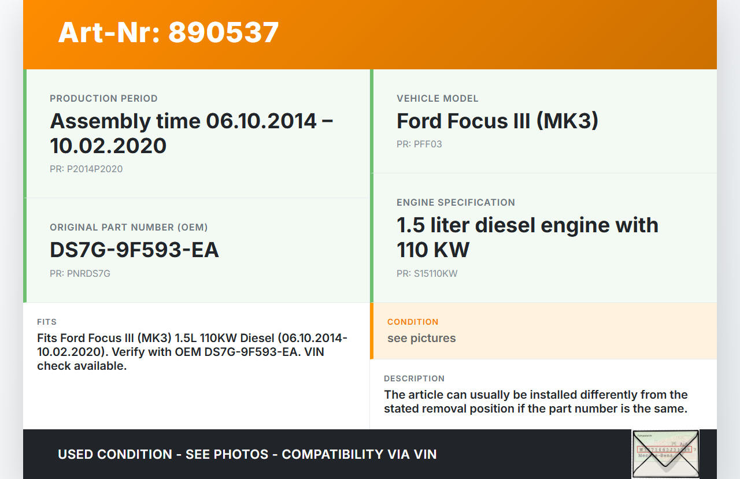The height and width of the screenshot is (479, 740).
Task: Select the Ford Focus III (MK3) heading
Action: pyautogui.click(x=497, y=121)
